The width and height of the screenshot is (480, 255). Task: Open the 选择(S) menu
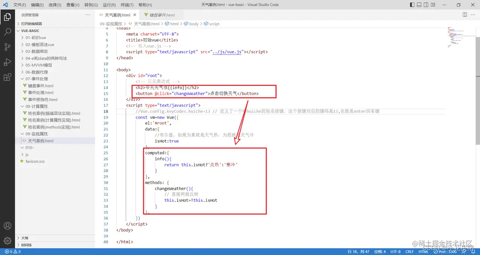pos(55,5)
